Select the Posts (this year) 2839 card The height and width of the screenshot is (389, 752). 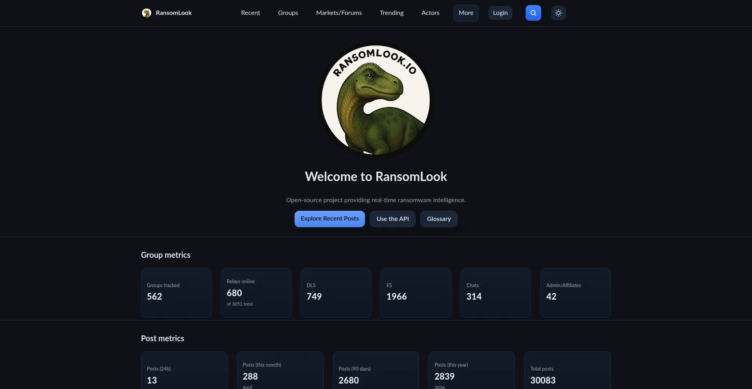tap(472, 371)
